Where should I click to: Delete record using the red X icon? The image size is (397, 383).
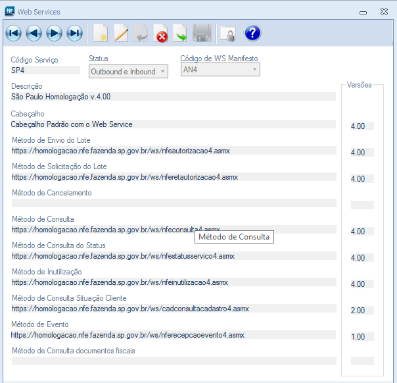pos(160,33)
